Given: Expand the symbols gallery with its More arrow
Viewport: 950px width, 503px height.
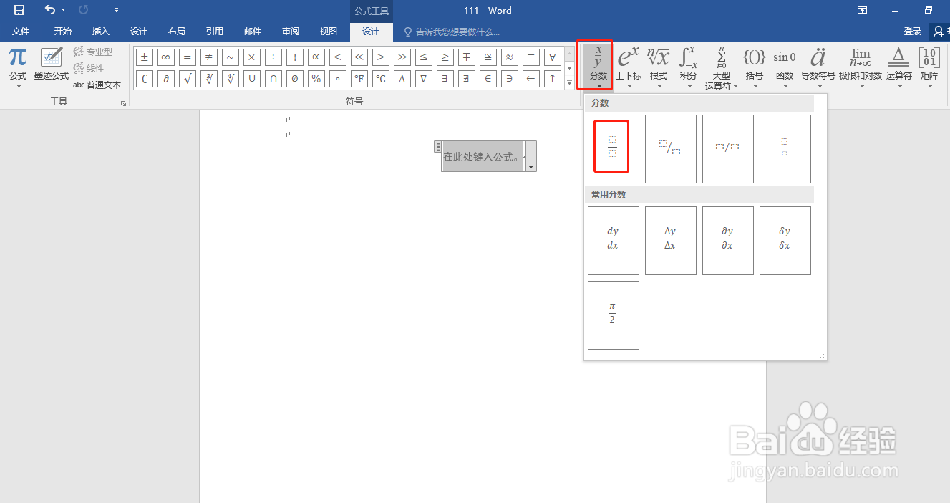Looking at the screenshot, I should [569, 80].
